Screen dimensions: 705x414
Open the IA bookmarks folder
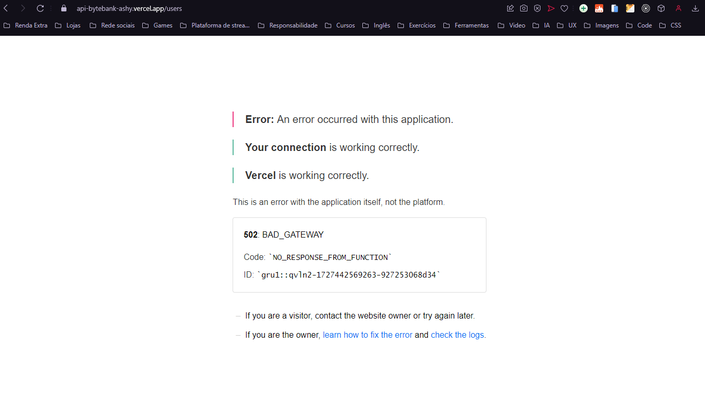tap(541, 25)
